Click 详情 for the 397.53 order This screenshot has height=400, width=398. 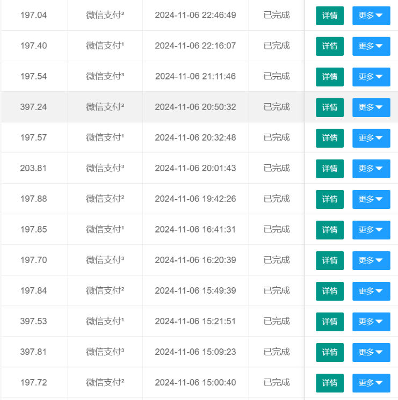pos(329,322)
